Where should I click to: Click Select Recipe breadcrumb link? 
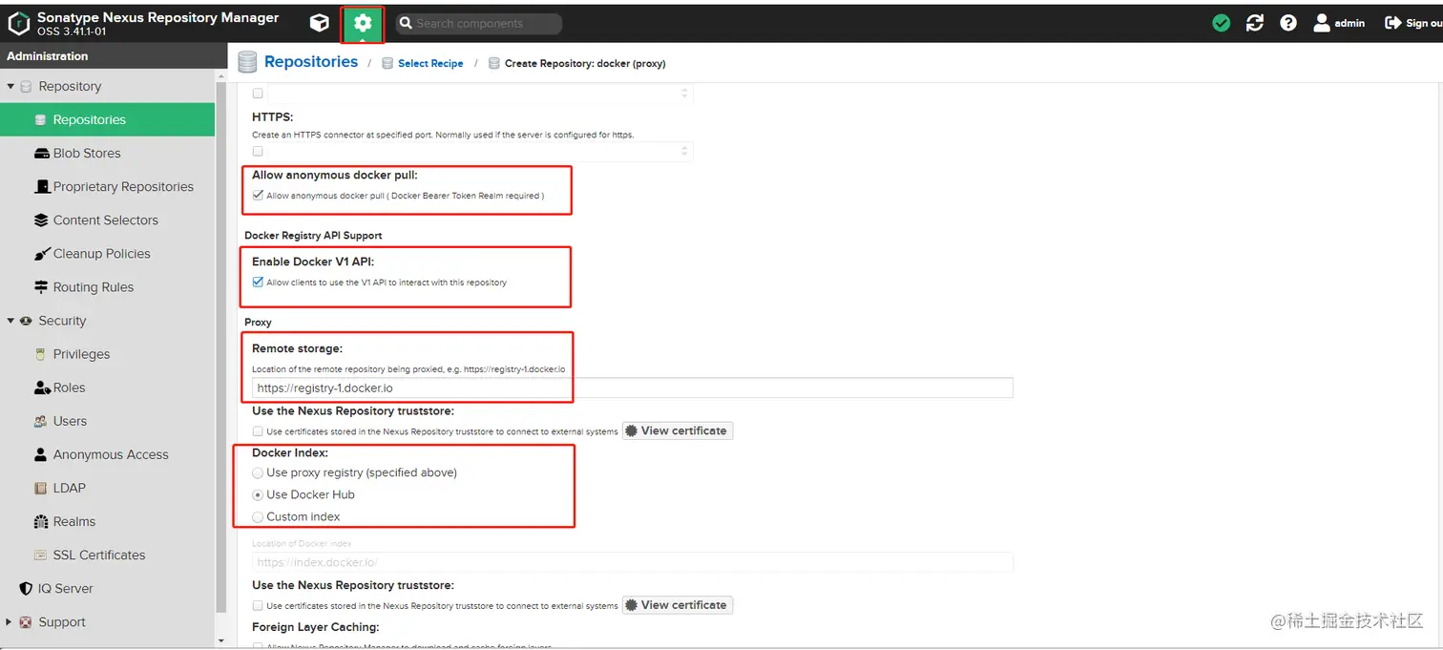[430, 64]
